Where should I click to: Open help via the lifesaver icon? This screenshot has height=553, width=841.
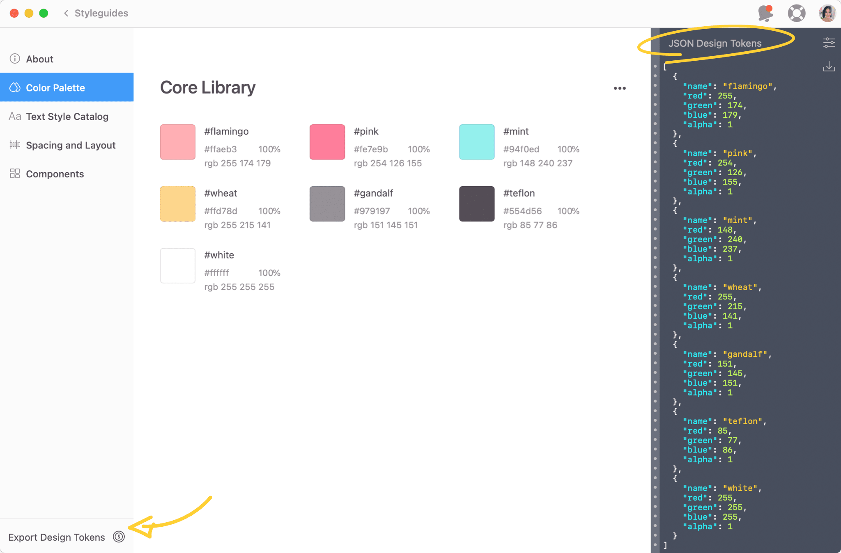(796, 13)
